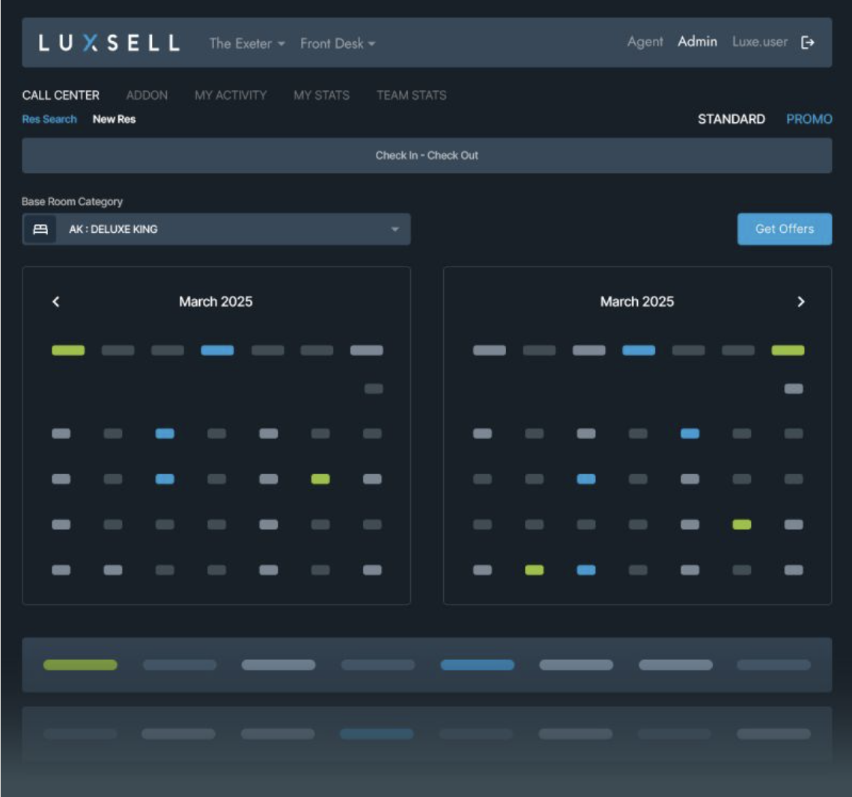Go to Res Search sub-tab
This screenshot has width=852, height=797.
click(49, 119)
